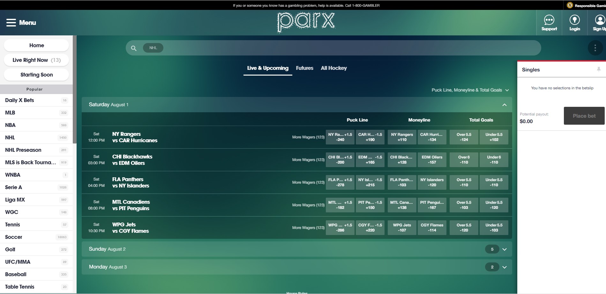Select NY Rangers moneyline +110

point(402,137)
